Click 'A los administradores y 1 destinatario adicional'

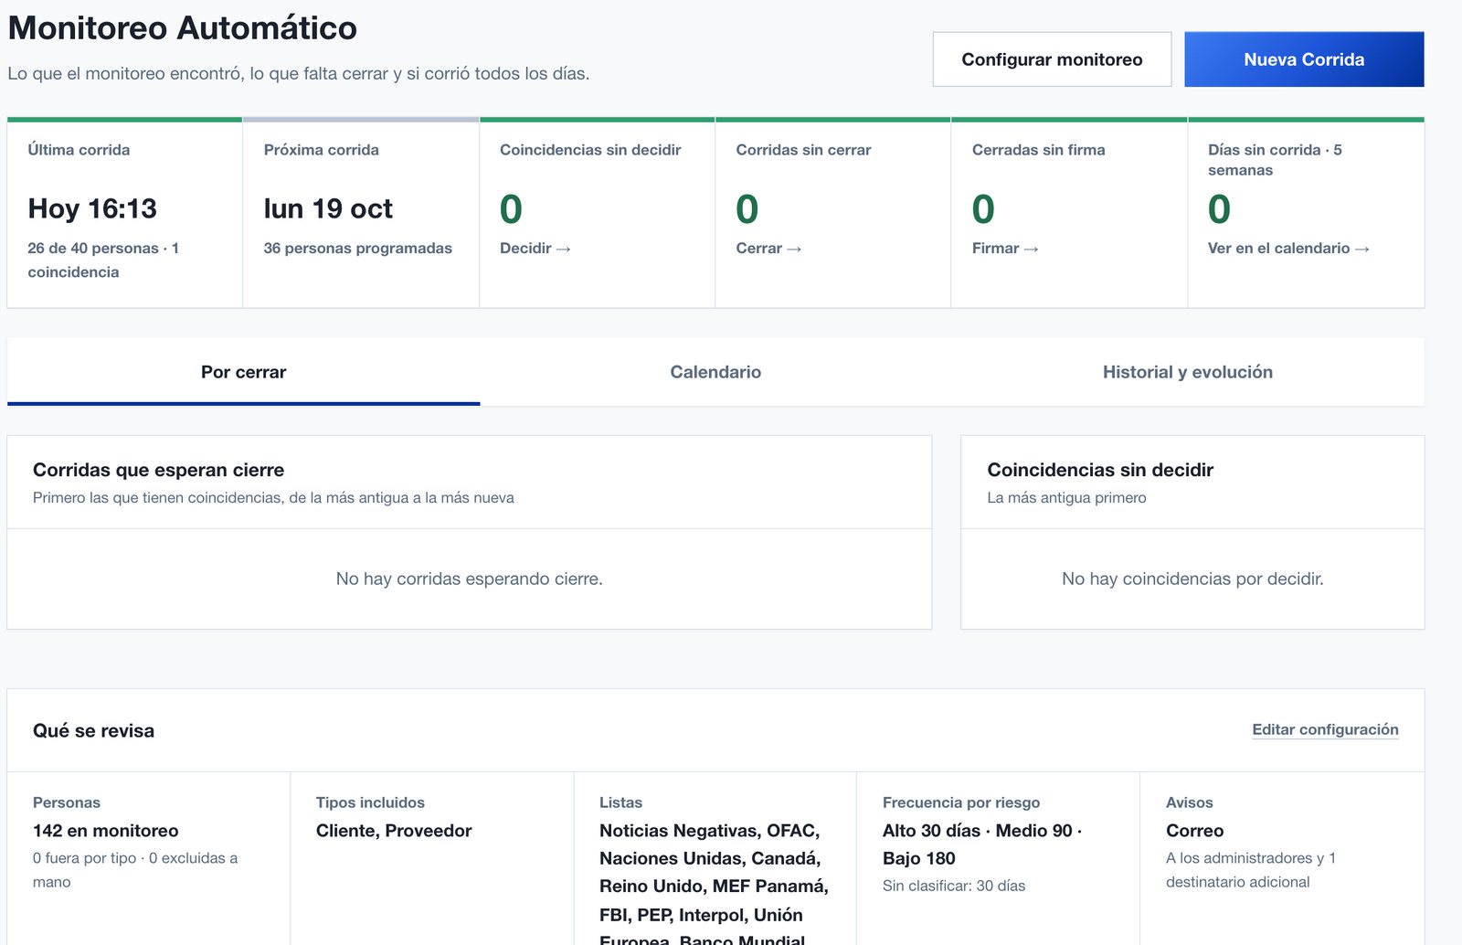[x=1250, y=870]
